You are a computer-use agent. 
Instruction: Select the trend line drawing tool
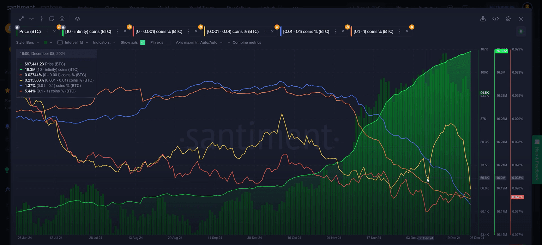[21, 19]
